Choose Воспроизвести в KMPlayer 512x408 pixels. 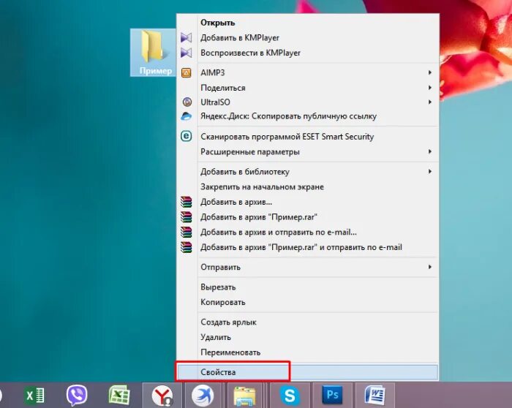[x=308, y=53]
